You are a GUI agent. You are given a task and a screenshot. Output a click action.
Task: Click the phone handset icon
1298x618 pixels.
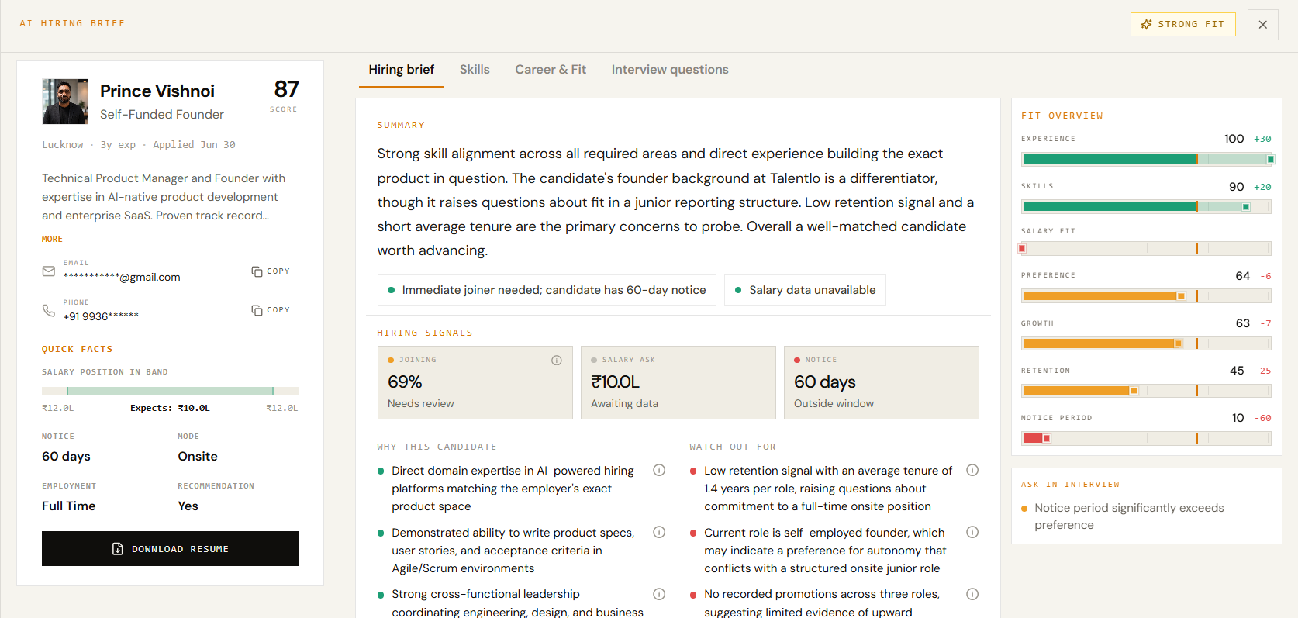click(x=49, y=310)
